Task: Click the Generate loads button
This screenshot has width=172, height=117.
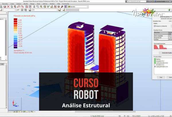Action: point(165,53)
